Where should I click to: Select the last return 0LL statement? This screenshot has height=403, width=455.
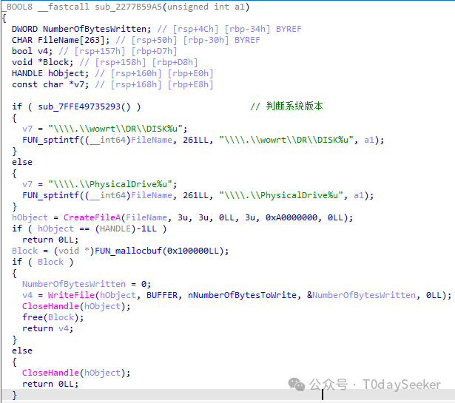[50, 384]
